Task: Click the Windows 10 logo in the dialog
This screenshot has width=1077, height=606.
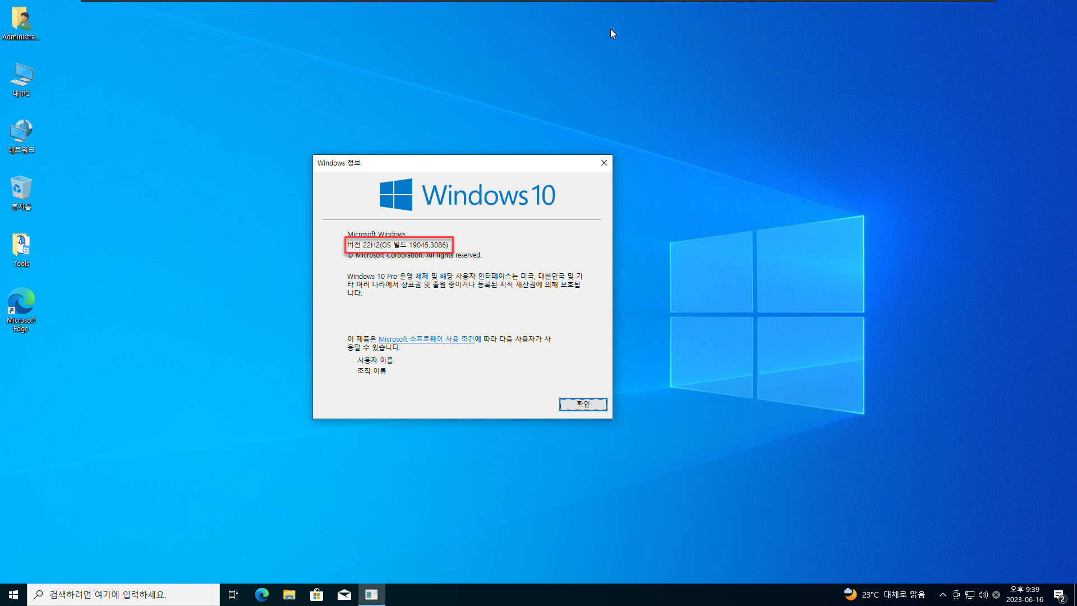Action: click(x=467, y=195)
